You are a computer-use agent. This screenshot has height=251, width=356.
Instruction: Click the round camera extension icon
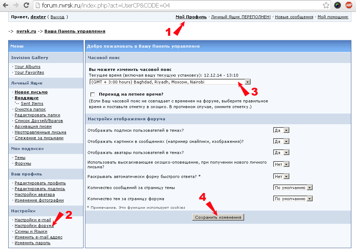(x=337, y=5)
